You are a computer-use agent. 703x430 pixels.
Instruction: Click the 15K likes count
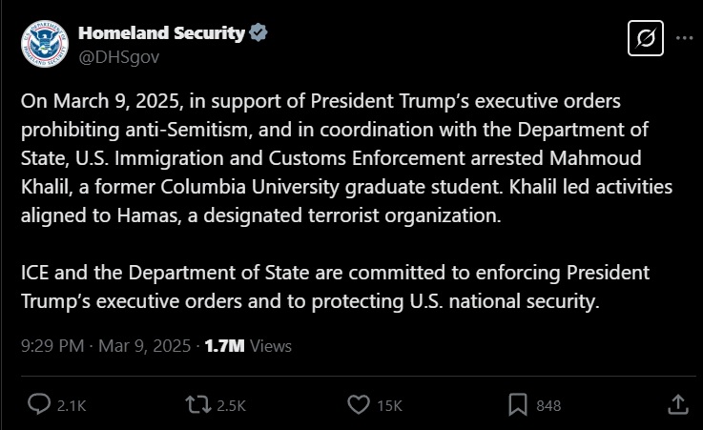(389, 406)
